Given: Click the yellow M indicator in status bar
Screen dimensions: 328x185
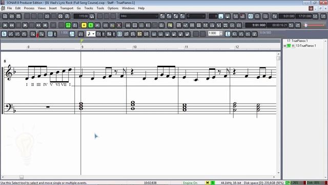Looking at the screenshot, I should [x=208, y=183].
